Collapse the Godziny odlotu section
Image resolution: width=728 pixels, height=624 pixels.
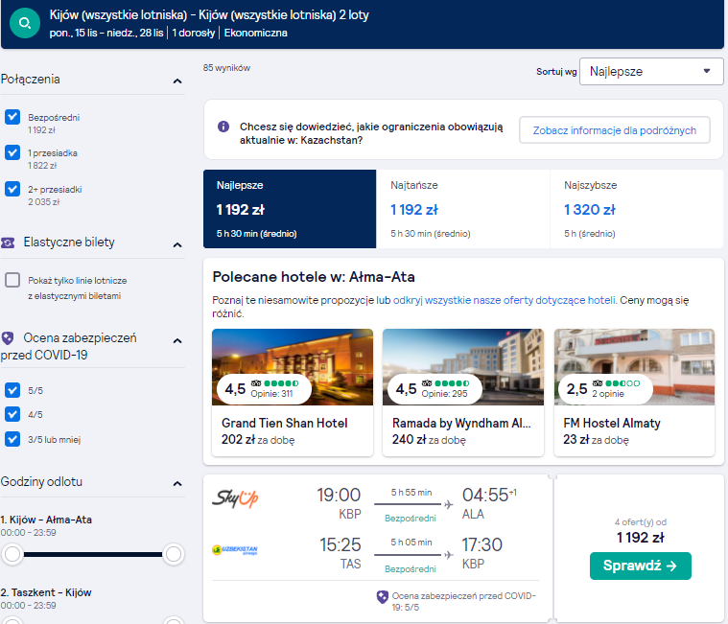coord(177,484)
